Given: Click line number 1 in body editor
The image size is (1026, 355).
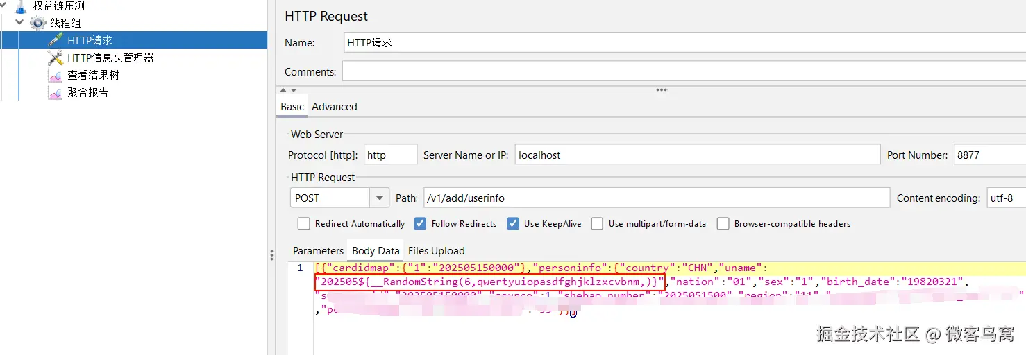Looking at the screenshot, I should click(300, 268).
